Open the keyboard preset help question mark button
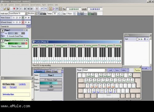 (x=128, y=70)
